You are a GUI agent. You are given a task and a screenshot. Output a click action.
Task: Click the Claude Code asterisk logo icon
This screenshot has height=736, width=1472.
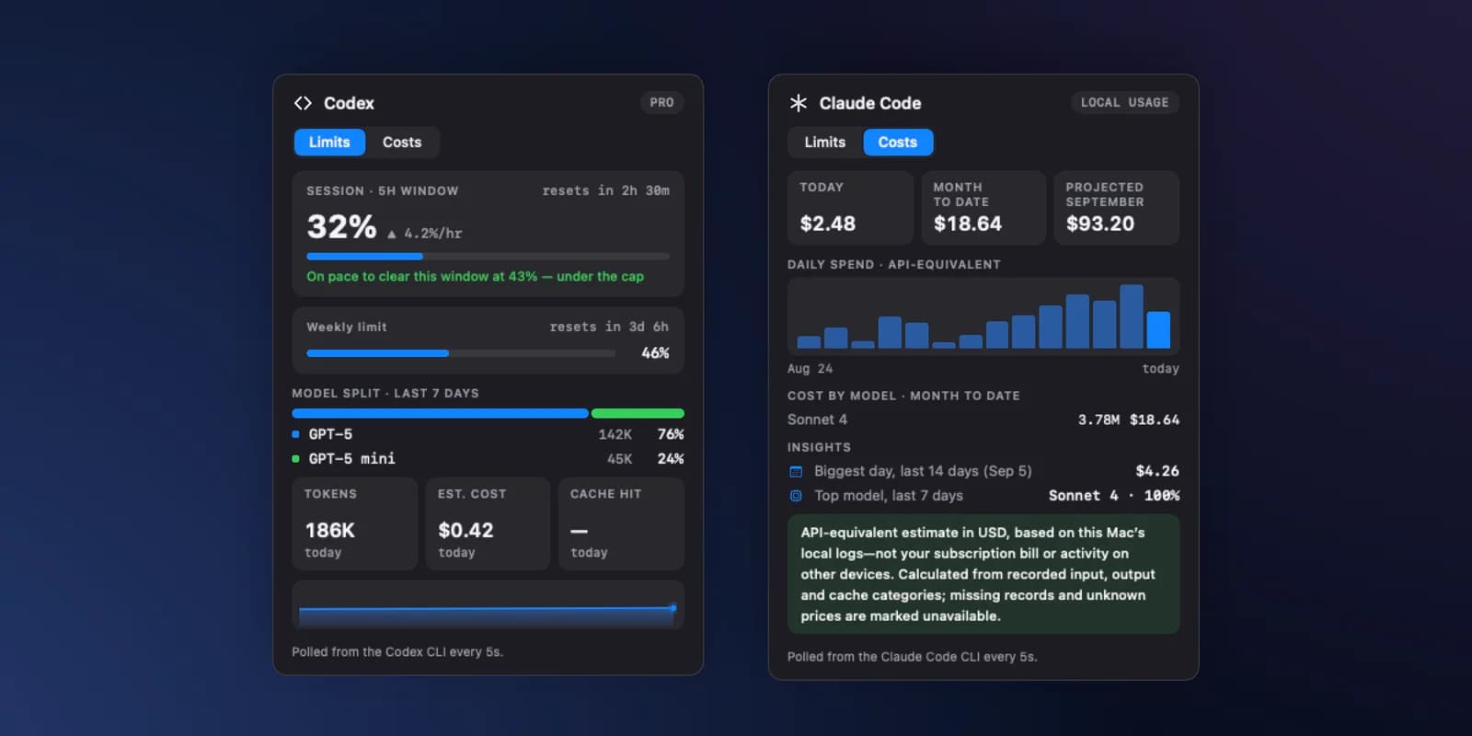click(798, 103)
